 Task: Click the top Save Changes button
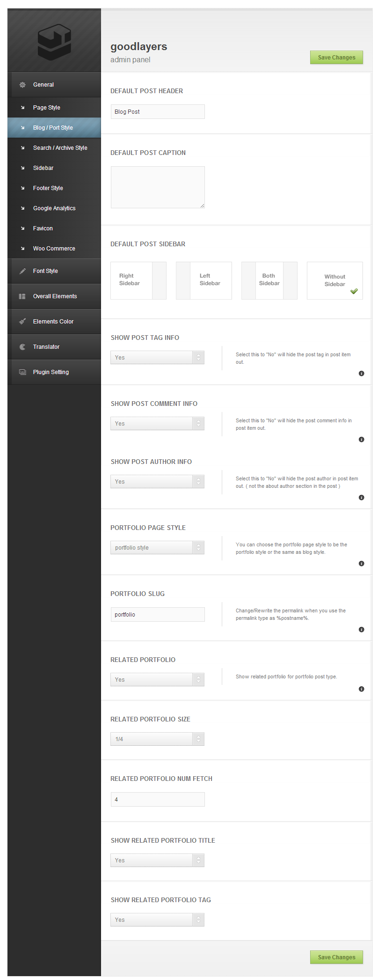[x=336, y=58]
